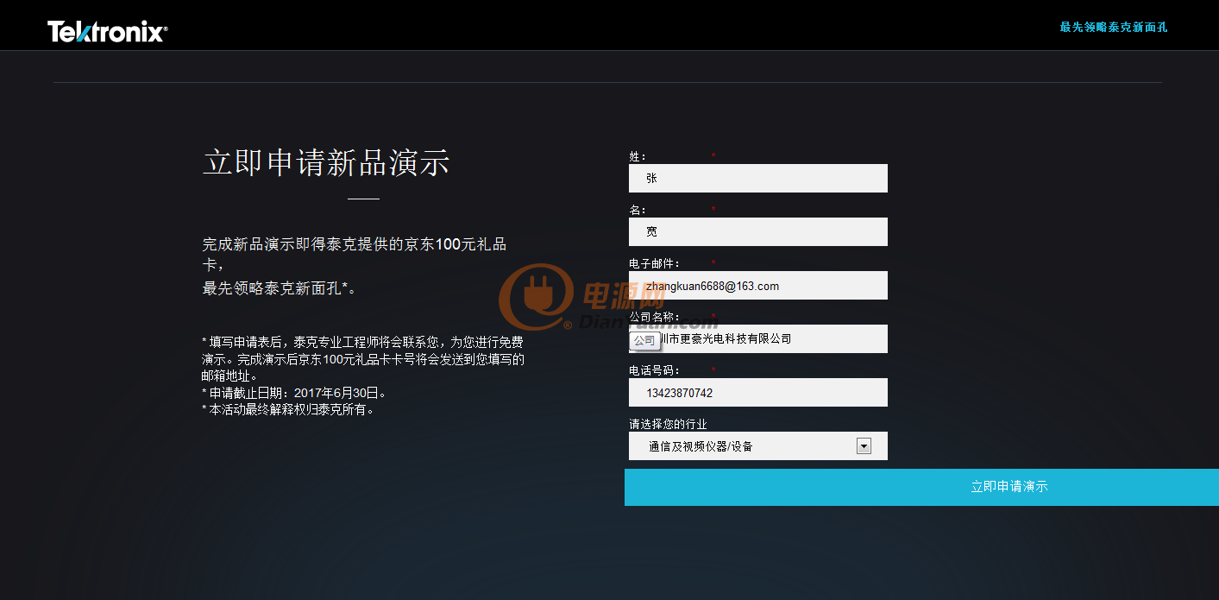
Task: Click the 完成新品演示即得泰克提供的京东100元礼品 text
Action: point(355,244)
